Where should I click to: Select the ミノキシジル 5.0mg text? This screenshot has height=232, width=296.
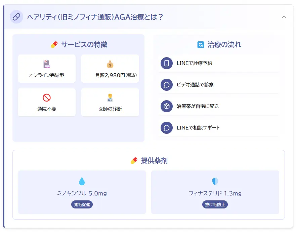point(82,193)
